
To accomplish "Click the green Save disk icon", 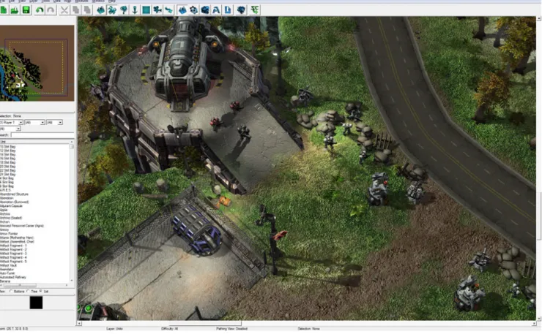I will point(26,10).
